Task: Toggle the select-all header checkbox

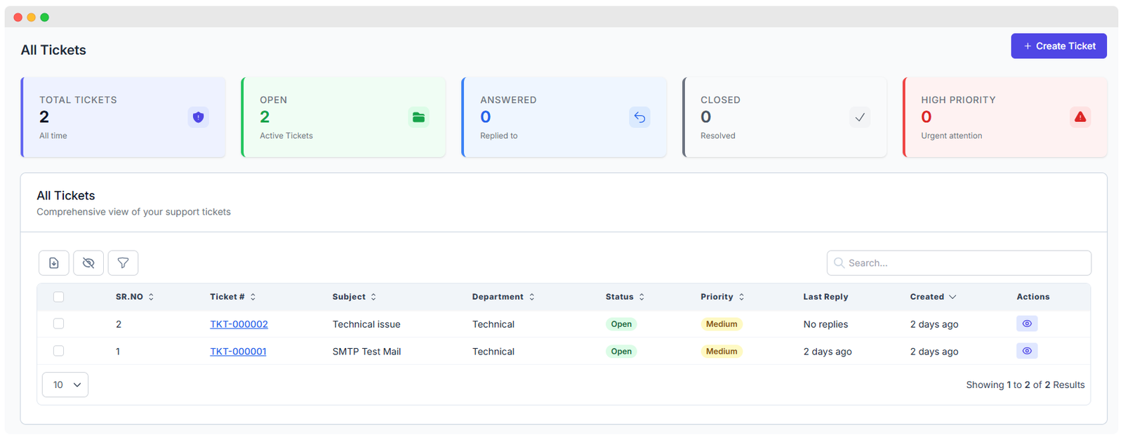Action: (59, 297)
